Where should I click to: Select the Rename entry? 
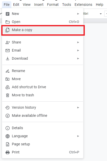[43, 71]
